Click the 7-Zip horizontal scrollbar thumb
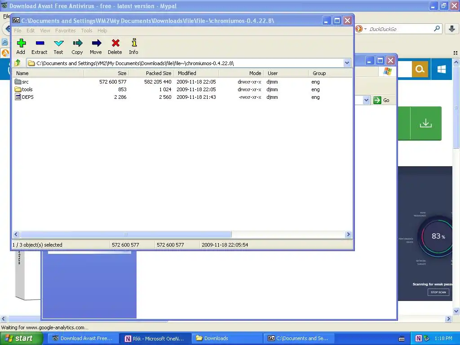Image resolution: width=460 pixels, height=345 pixels. pos(126,234)
